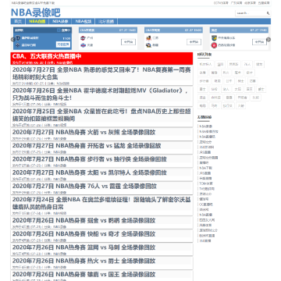Open the NBA录像 nav tab
This screenshot has width=281, height=281.
(60, 21)
